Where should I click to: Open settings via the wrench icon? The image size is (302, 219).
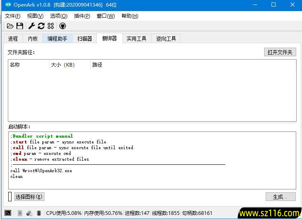click(32, 26)
